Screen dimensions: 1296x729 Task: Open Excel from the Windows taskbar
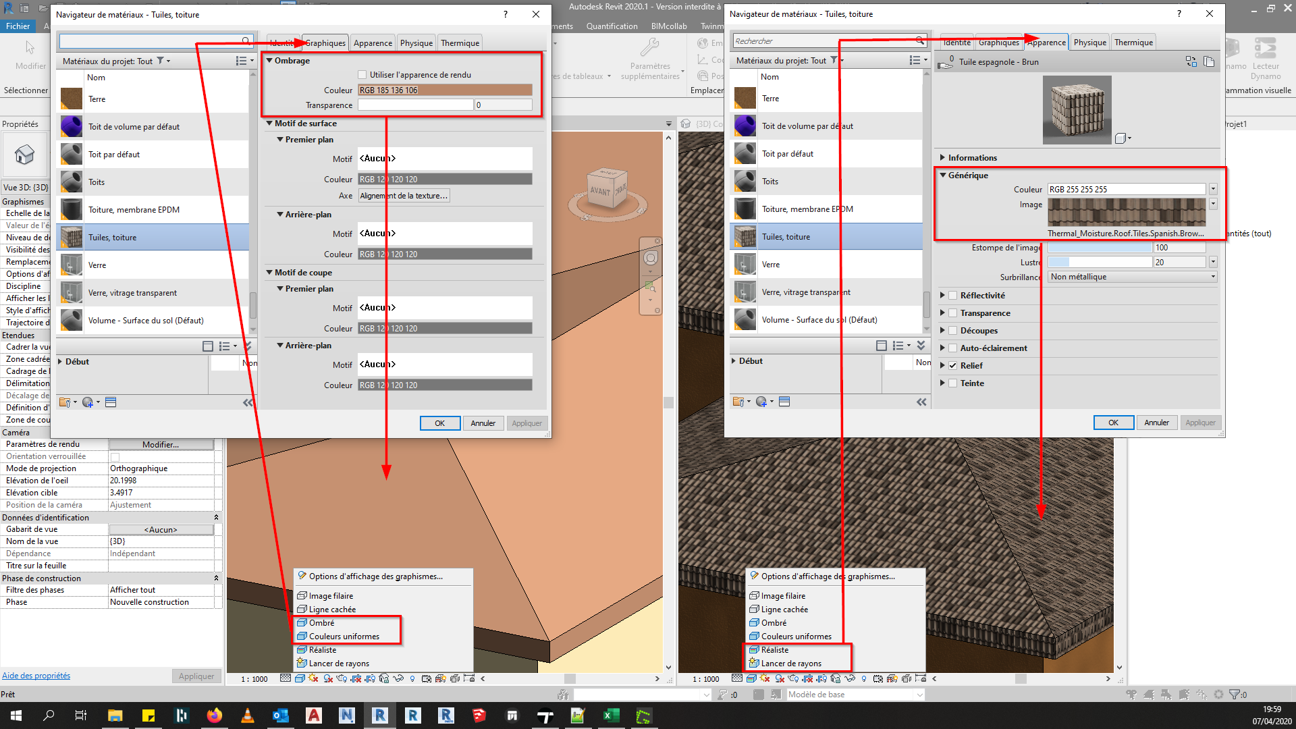pyautogui.click(x=611, y=715)
